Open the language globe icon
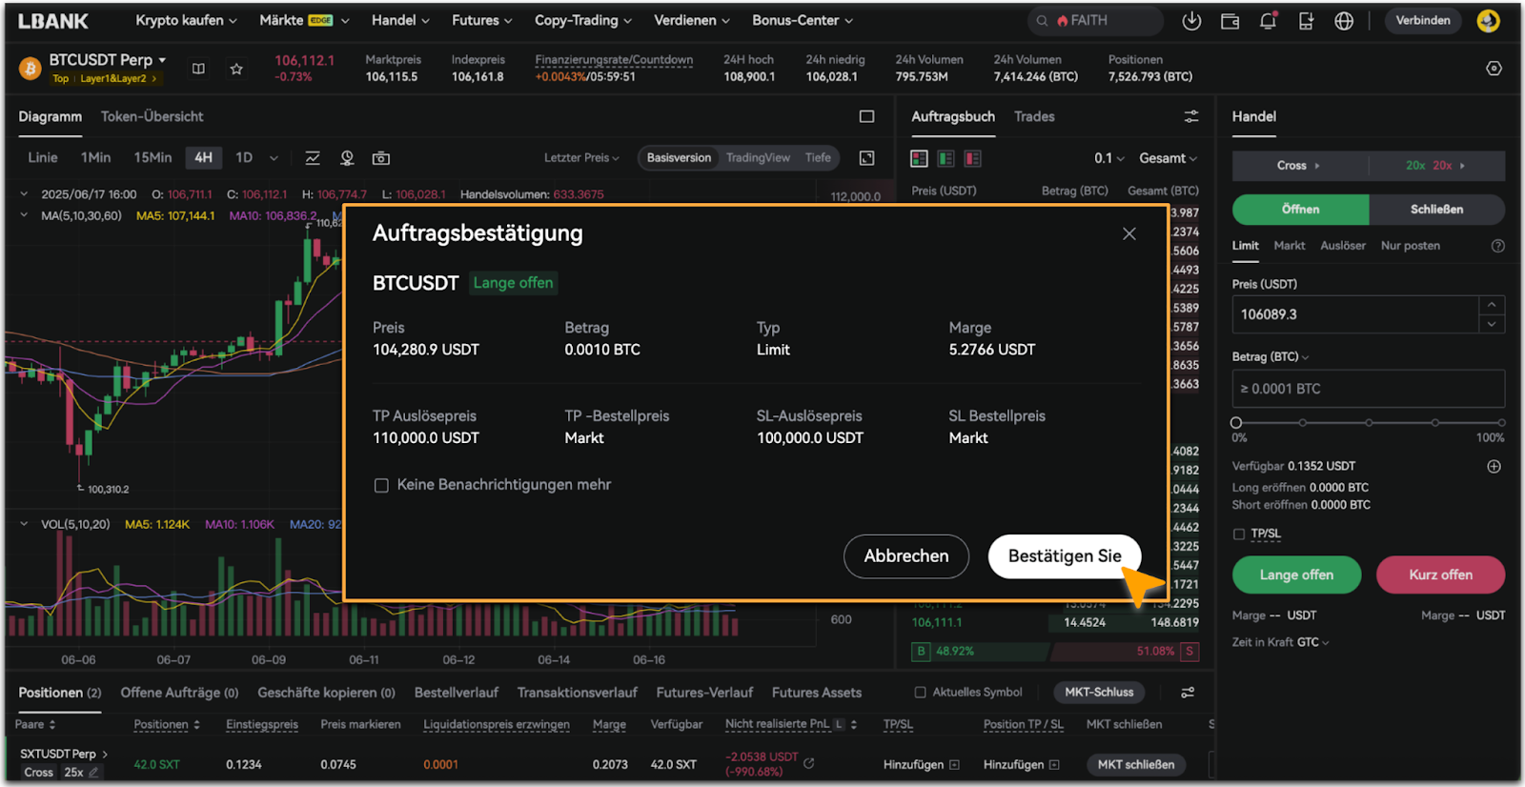This screenshot has width=1525, height=787. click(x=1344, y=21)
